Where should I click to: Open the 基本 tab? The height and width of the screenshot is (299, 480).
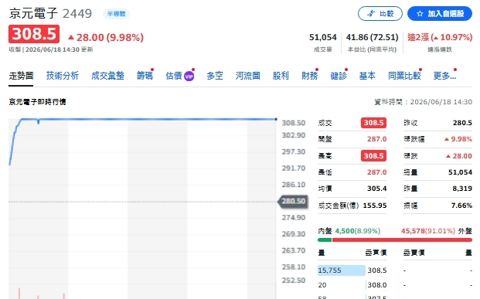(367, 76)
